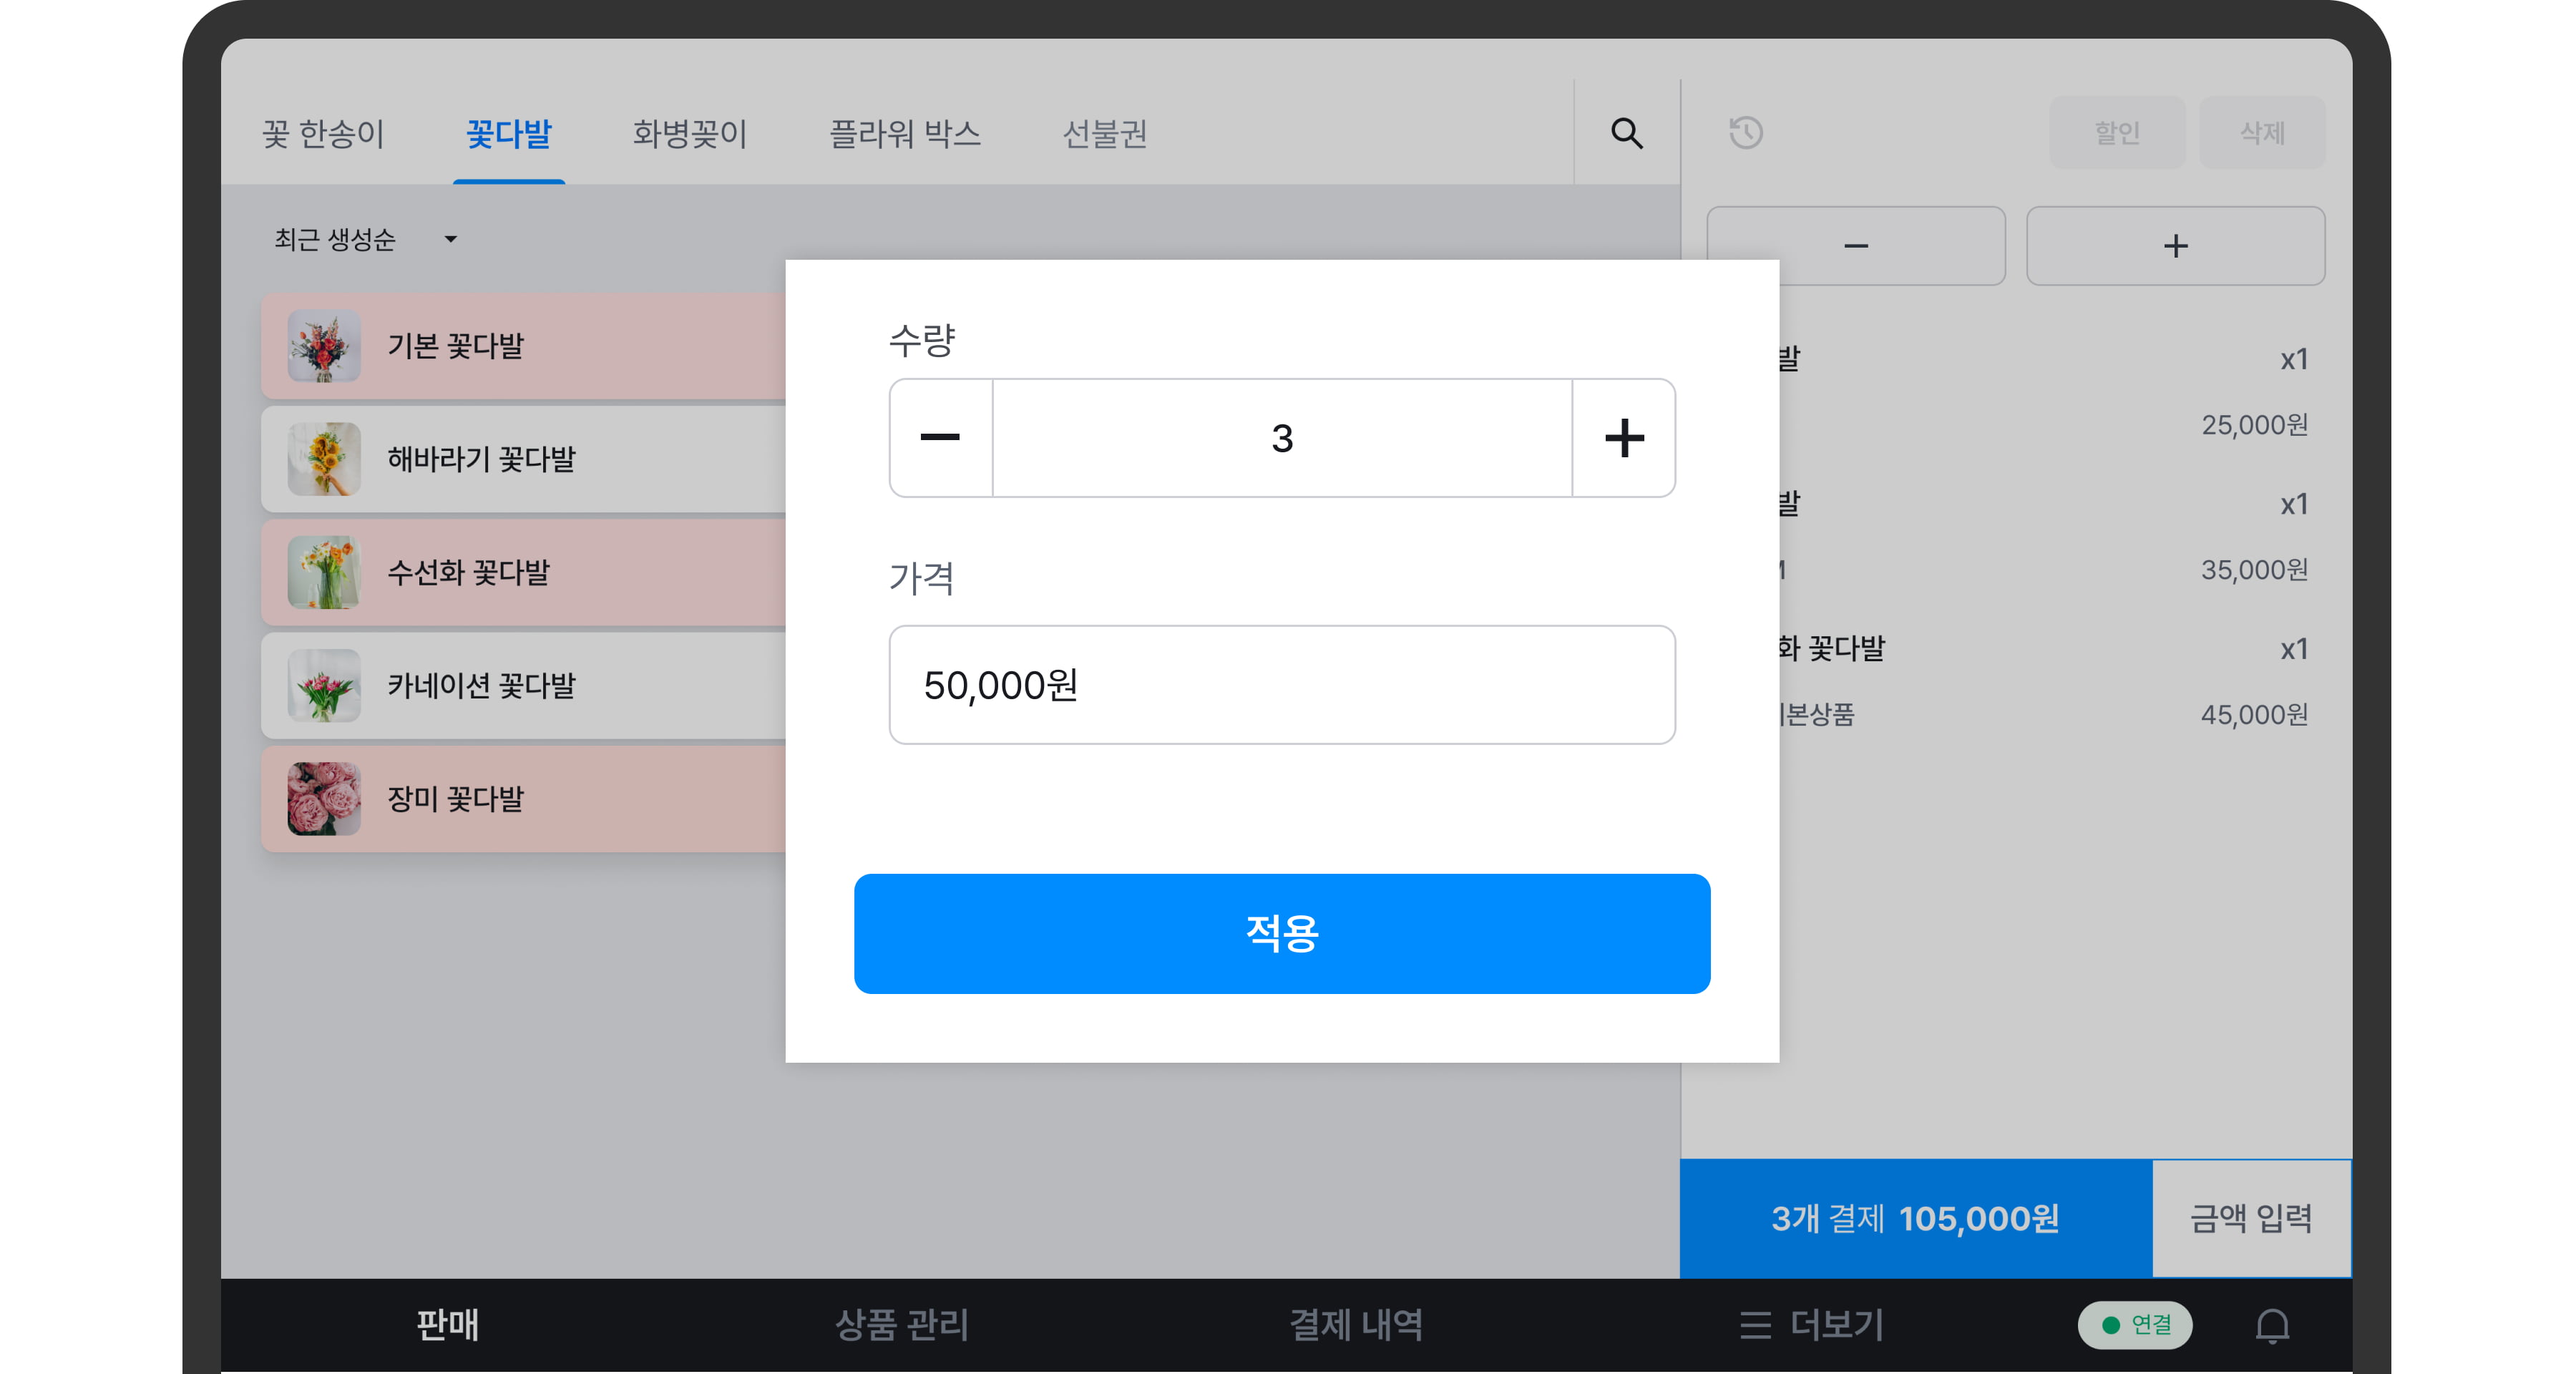Select the 해바라기 꽃다발 product
The width and height of the screenshot is (2576, 1374).
pyautogui.click(x=524, y=459)
